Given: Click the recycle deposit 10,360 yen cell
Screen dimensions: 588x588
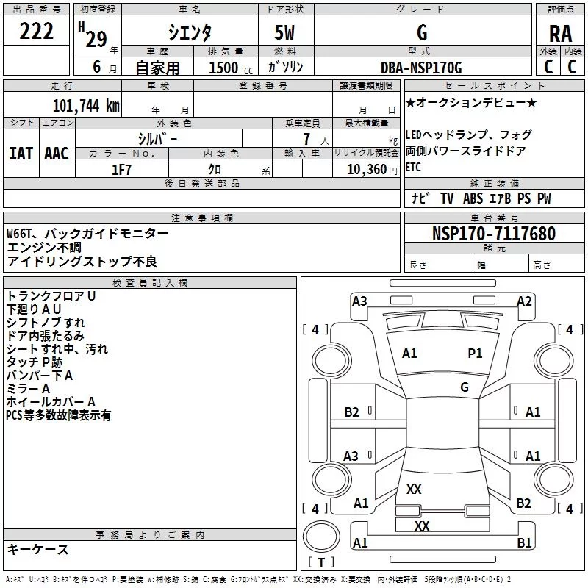Looking at the screenshot, I should pyautogui.click(x=366, y=169).
